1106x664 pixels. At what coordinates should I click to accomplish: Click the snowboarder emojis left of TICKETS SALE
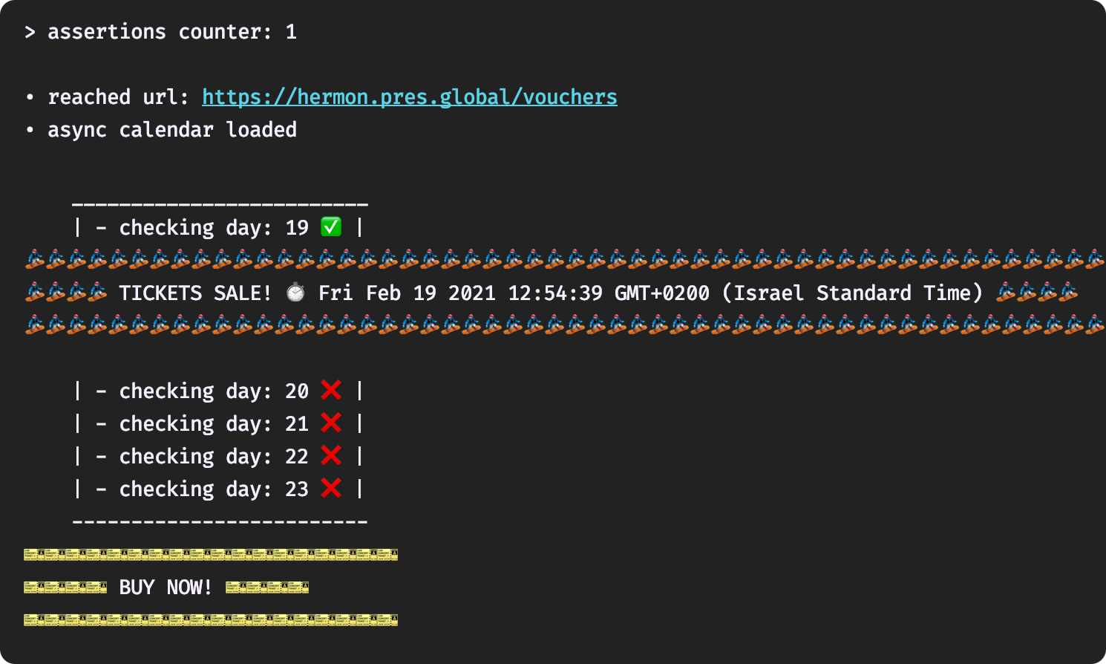65,293
